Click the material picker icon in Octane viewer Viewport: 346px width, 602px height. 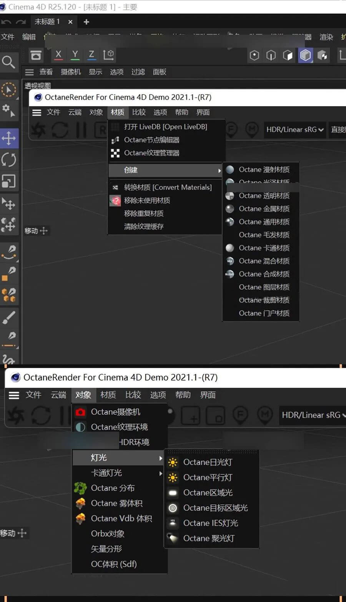coord(252,130)
